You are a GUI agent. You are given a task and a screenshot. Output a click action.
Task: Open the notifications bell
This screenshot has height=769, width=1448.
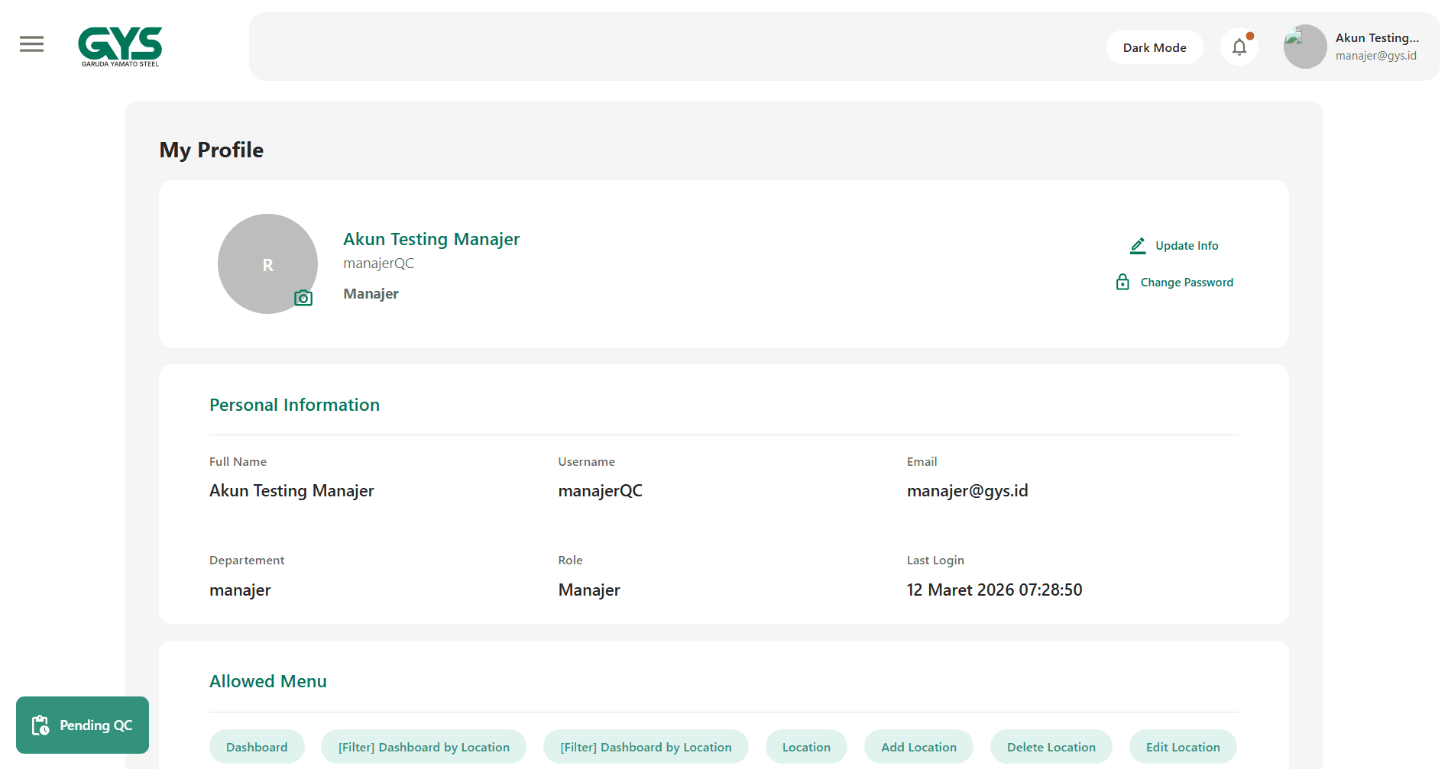point(1239,47)
